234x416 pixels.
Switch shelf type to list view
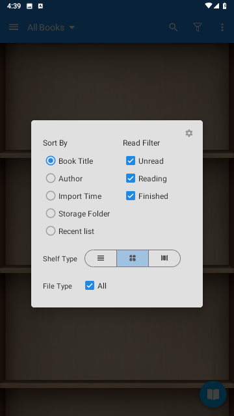pos(101,258)
